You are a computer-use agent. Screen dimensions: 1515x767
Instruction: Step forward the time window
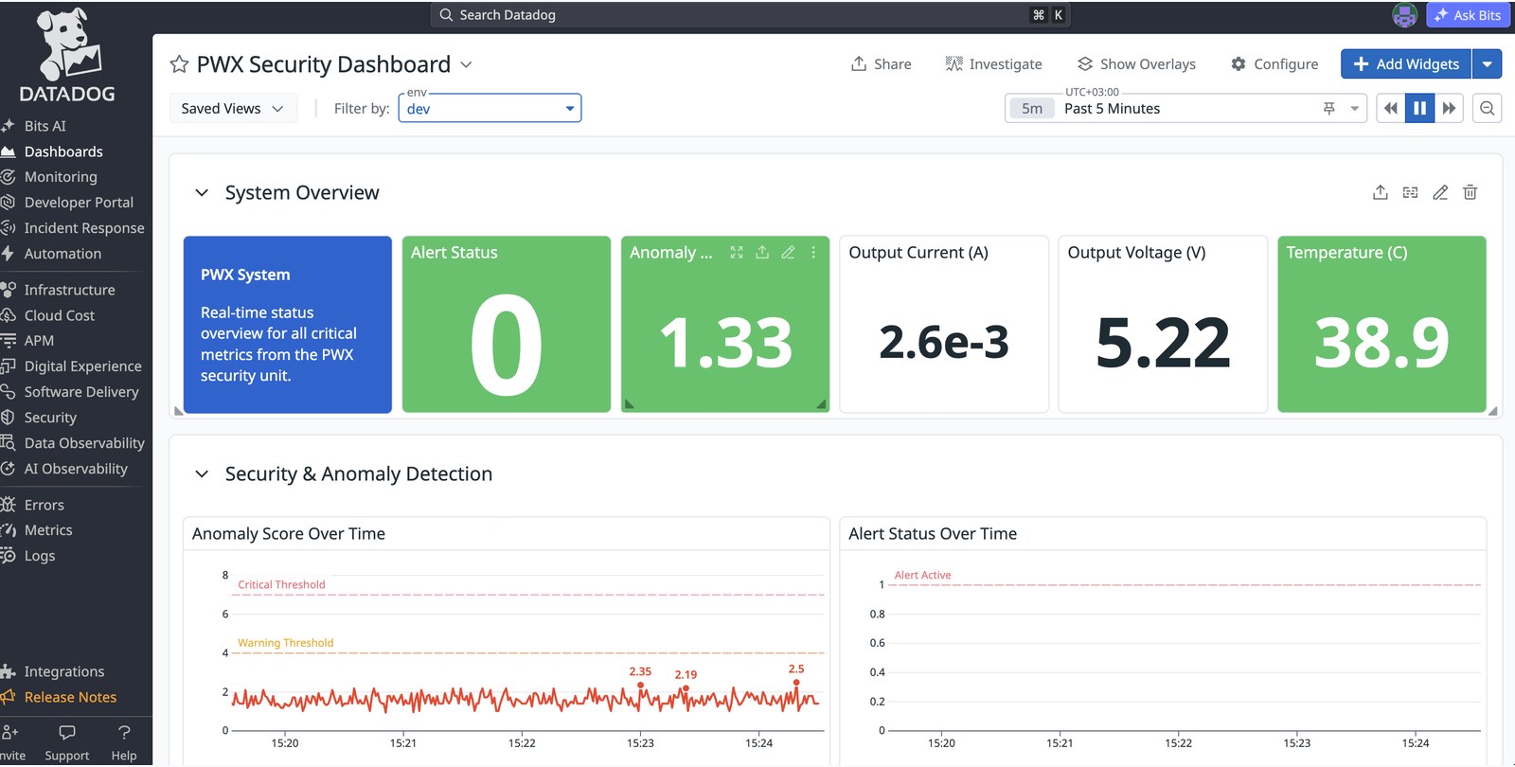(1450, 108)
